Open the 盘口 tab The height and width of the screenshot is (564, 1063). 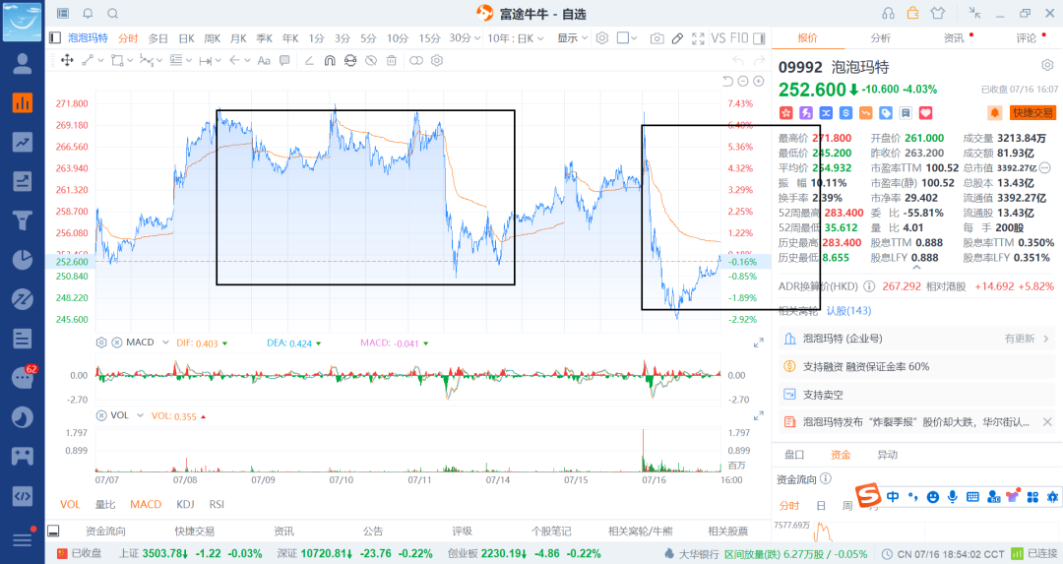pos(794,455)
